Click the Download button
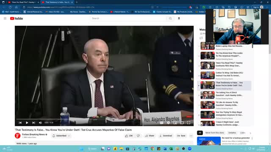Image resolution: width=271 pixels, height=152 pixels. pos(166,136)
